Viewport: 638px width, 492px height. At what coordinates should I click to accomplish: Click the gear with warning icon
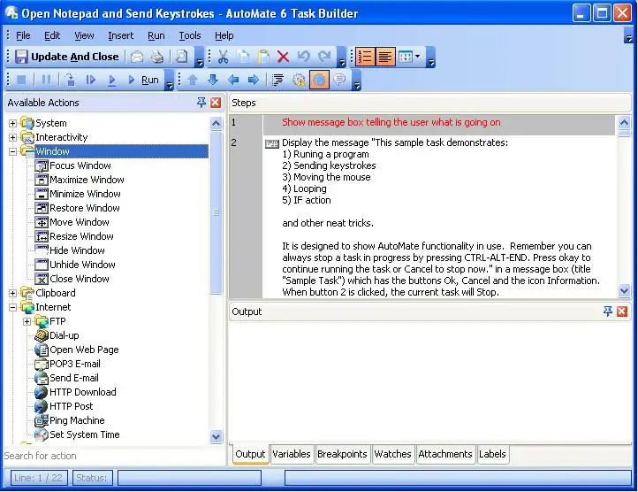coord(299,80)
